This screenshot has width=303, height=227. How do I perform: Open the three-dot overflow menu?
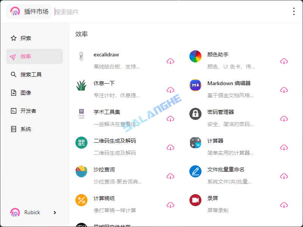click(x=294, y=11)
